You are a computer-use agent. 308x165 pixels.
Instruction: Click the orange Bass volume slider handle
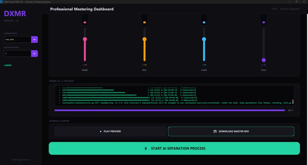point(144,39)
